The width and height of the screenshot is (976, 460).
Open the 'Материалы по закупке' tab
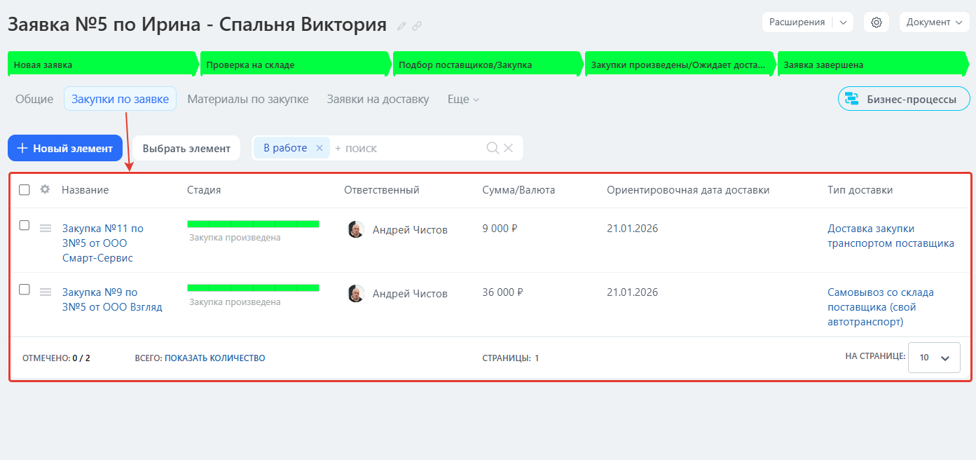point(248,100)
